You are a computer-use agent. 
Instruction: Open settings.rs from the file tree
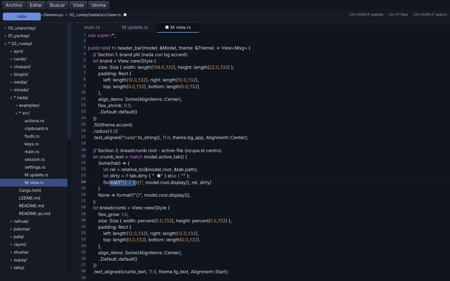(x=34, y=167)
